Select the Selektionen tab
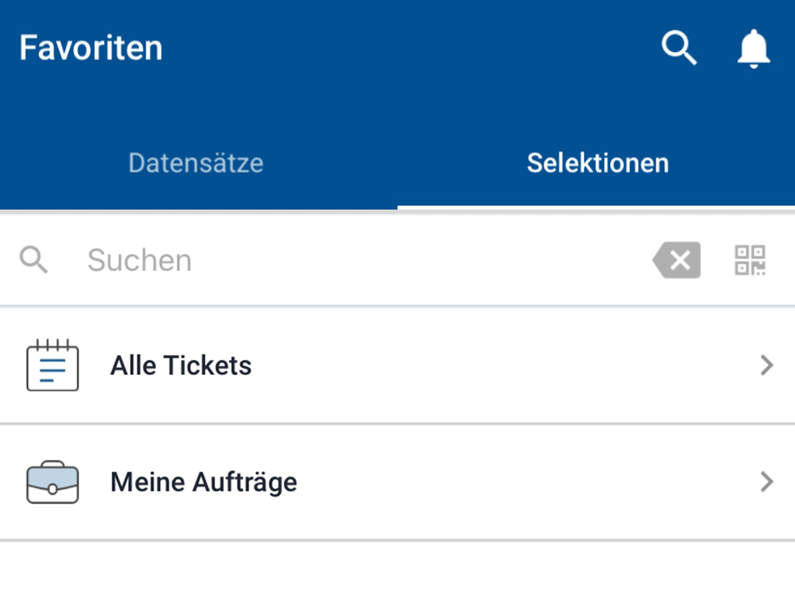The image size is (795, 596). click(597, 163)
